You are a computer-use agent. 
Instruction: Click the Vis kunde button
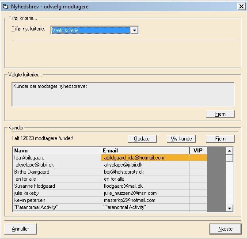[181, 139]
